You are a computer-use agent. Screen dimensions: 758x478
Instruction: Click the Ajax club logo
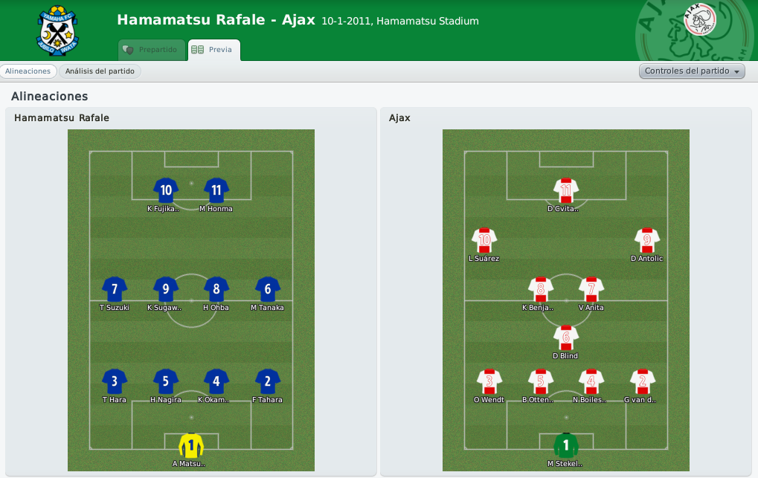click(x=699, y=19)
